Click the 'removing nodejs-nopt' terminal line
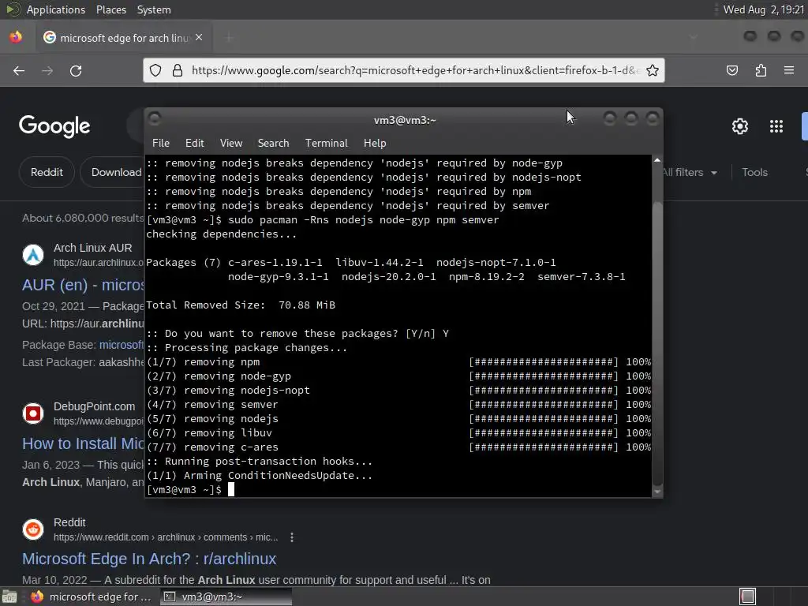 point(228,390)
